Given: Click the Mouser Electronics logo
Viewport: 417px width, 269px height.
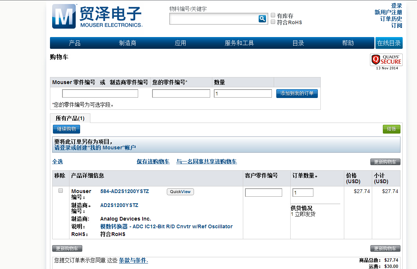Looking at the screenshot, I should click(97, 16).
